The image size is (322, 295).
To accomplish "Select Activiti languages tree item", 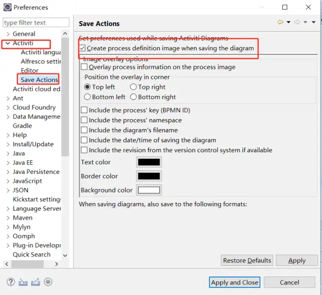I will (x=41, y=52).
